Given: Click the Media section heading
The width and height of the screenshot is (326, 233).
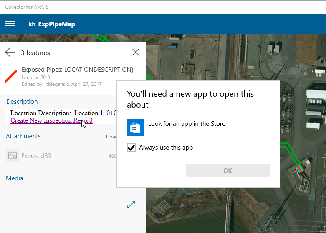Looking at the screenshot, I should coord(14,178).
